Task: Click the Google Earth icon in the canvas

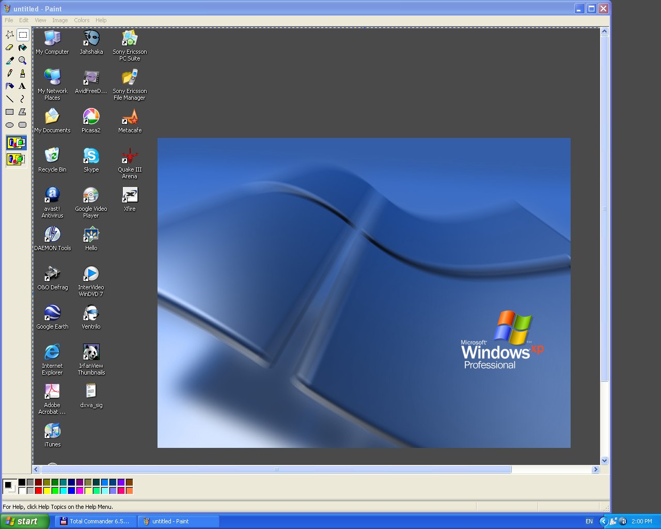Action: point(52,317)
